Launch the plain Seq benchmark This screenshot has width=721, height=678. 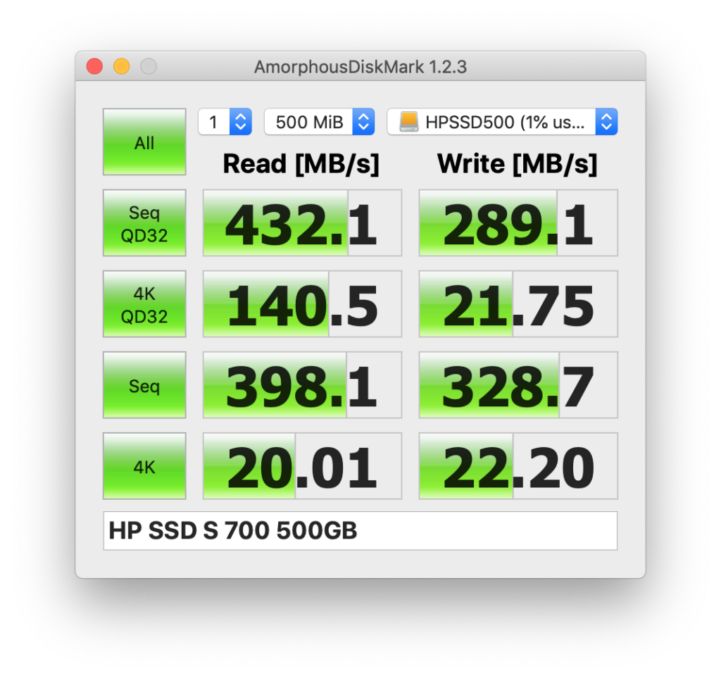(x=144, y=385)
